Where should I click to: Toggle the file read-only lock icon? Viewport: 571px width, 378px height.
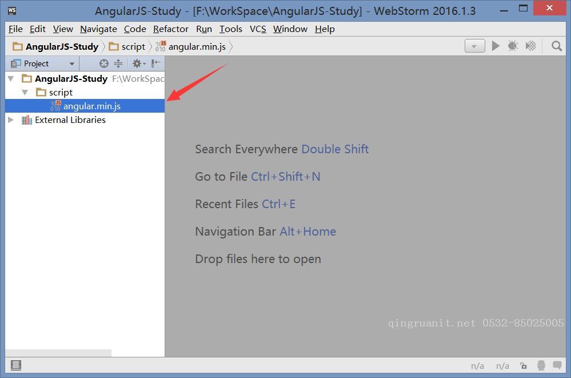coord(524,365)
